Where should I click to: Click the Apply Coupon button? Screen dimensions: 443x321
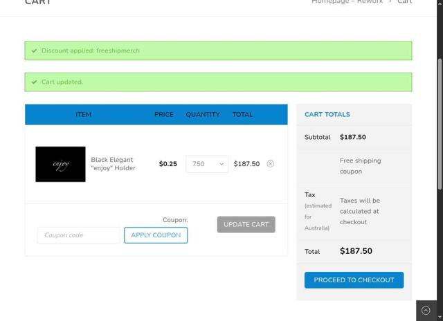[156, 235]
